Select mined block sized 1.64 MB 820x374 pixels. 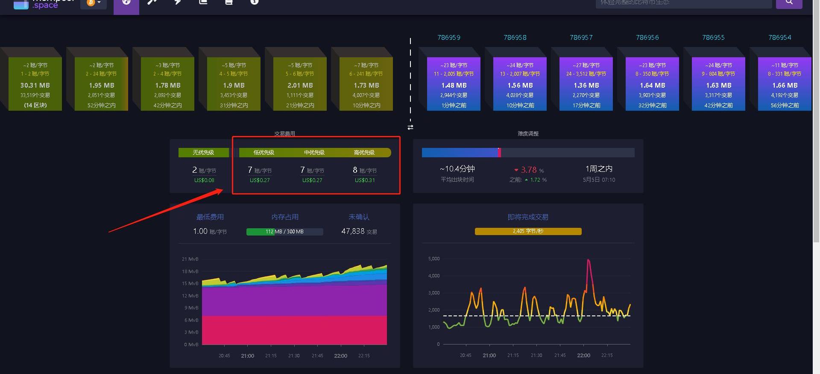click(x=652, y=84)
